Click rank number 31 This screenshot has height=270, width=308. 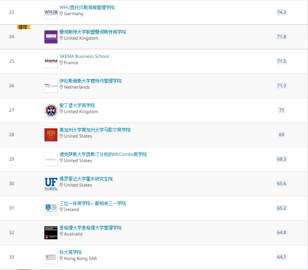(x=11, y=208)
